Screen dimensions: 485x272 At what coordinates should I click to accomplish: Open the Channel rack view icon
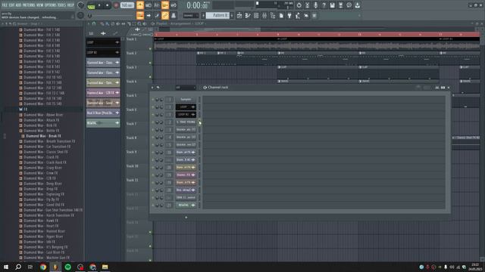256,15
